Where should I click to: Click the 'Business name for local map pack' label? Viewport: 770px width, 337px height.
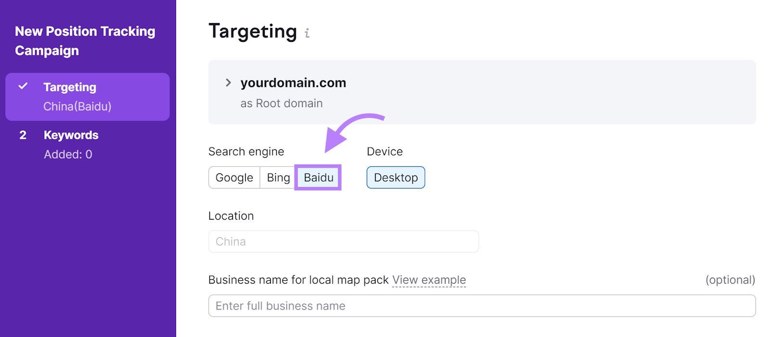click(298, 280)
